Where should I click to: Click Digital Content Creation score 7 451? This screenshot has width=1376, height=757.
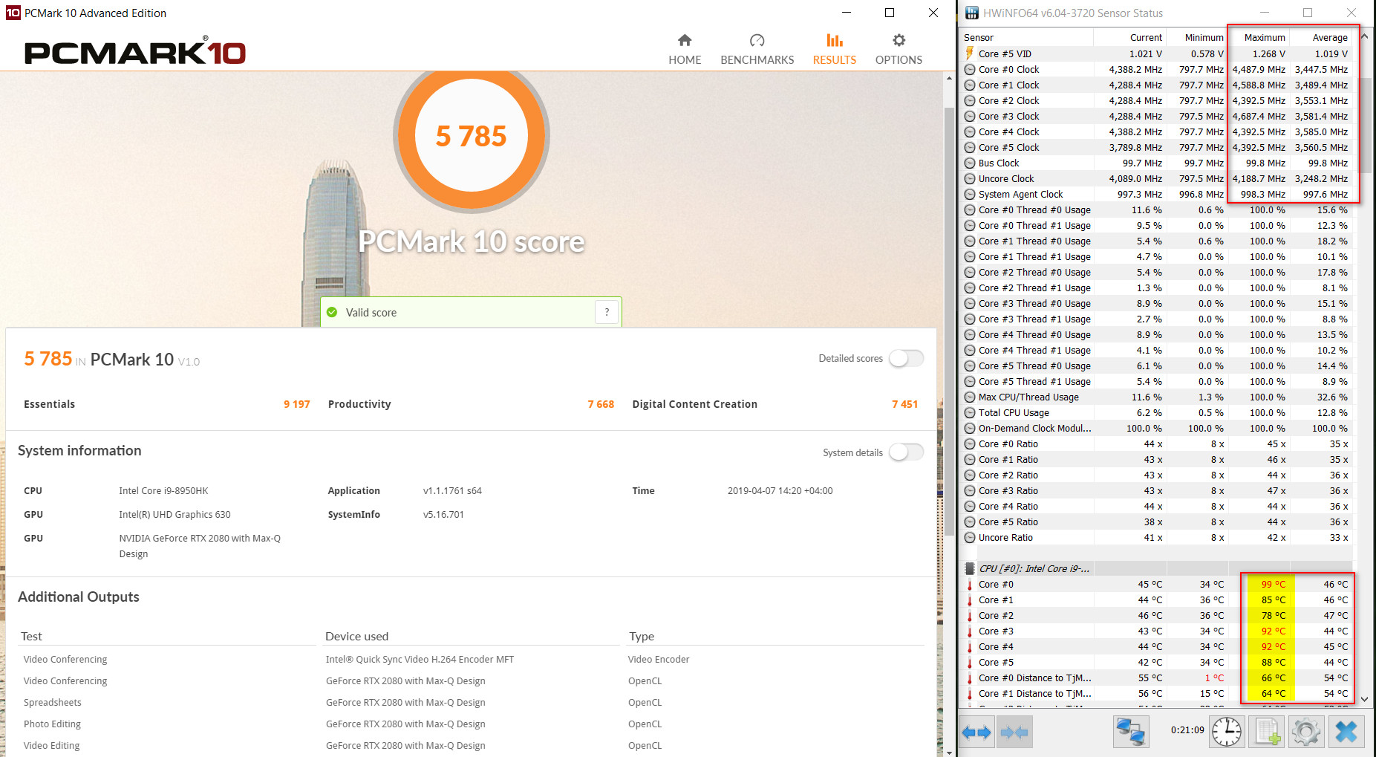(904, 404)
